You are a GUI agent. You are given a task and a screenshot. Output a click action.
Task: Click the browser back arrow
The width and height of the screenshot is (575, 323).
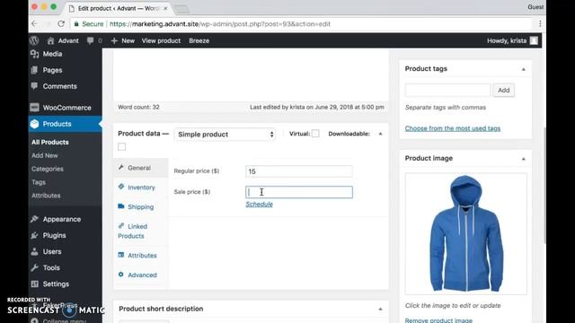pos(34,24)
